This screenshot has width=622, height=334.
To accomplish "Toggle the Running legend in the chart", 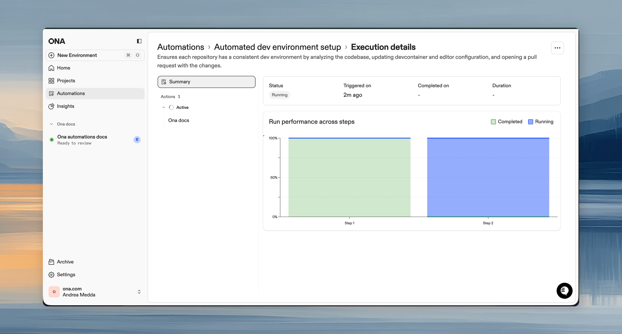I will pyautogui.click(x=541, y=122).
